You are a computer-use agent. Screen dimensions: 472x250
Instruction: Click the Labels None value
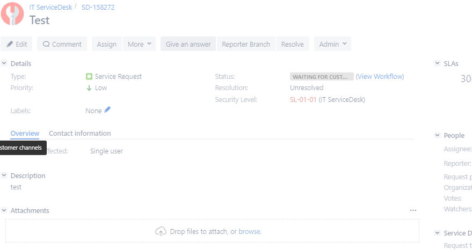pyautogui.click(x=93, y=111)
